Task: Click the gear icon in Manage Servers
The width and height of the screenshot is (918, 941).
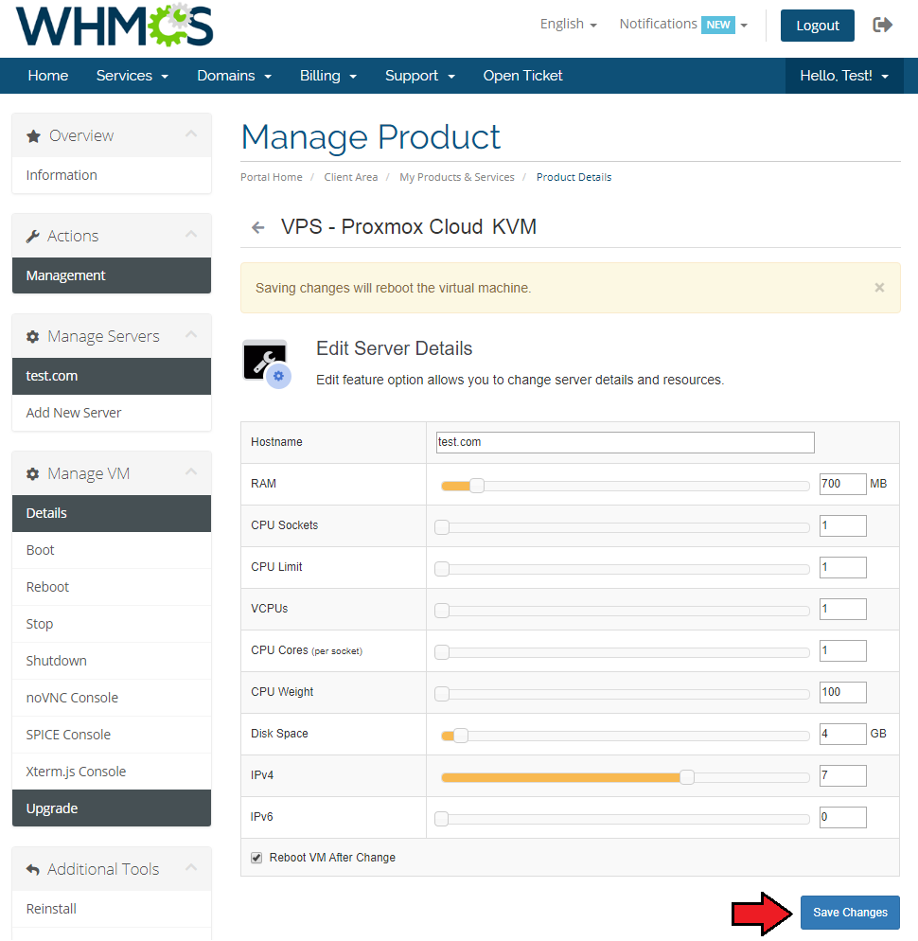Action: tap(33, 337)
